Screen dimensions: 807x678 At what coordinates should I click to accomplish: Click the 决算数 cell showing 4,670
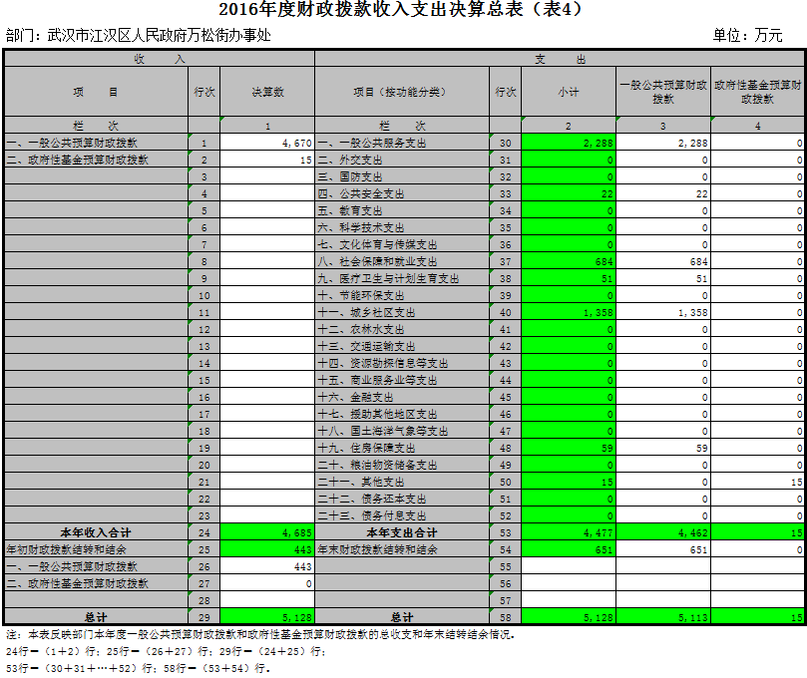(267, 144)
